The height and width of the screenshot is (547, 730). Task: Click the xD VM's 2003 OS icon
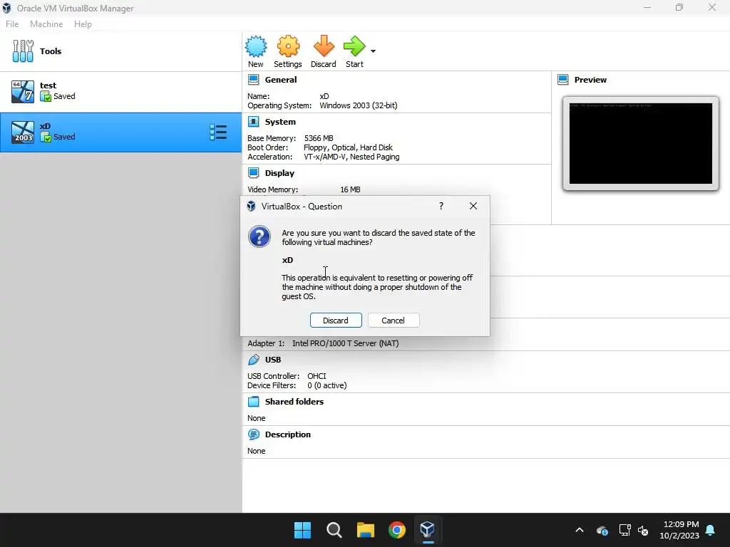coord(23,132)
